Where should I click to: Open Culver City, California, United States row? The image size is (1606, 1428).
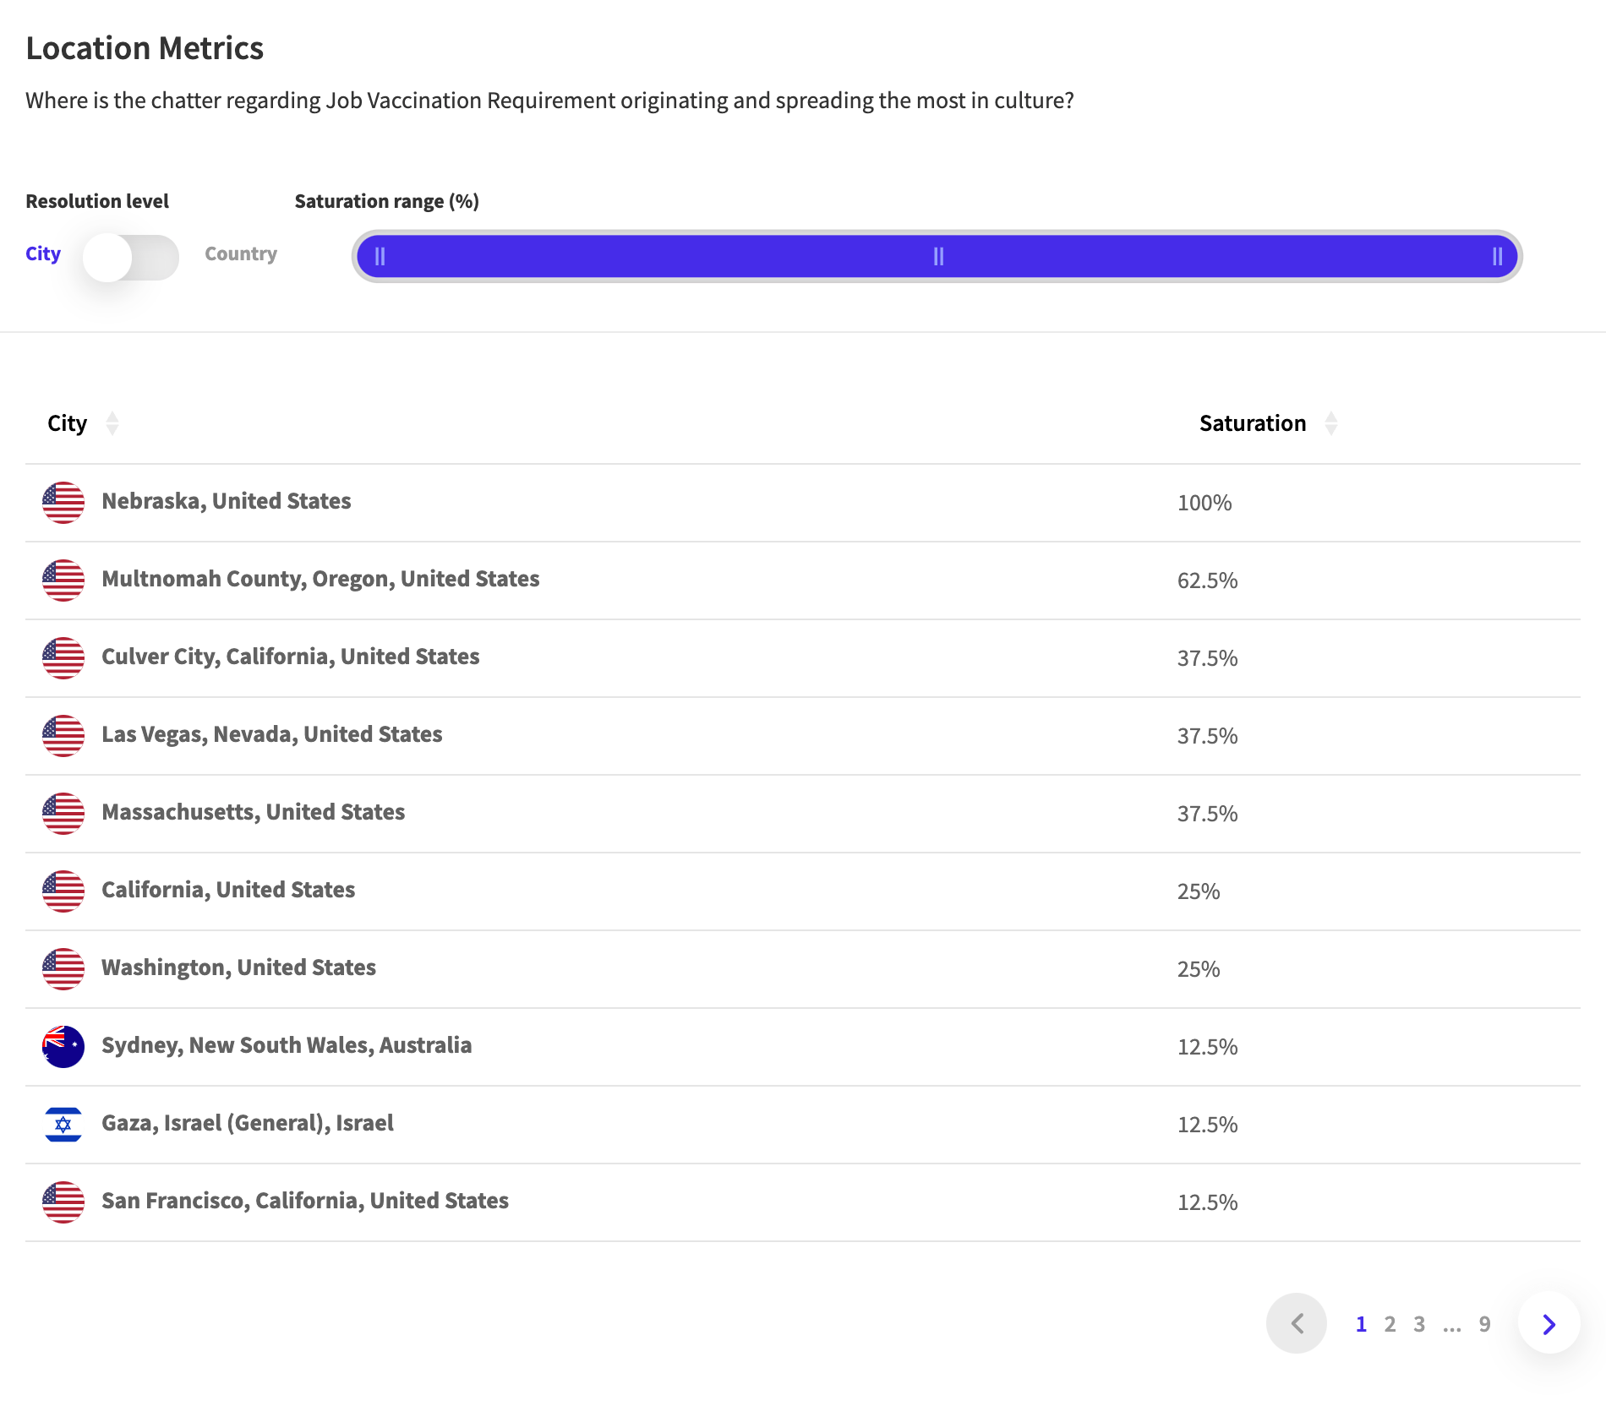coord(803,658)
